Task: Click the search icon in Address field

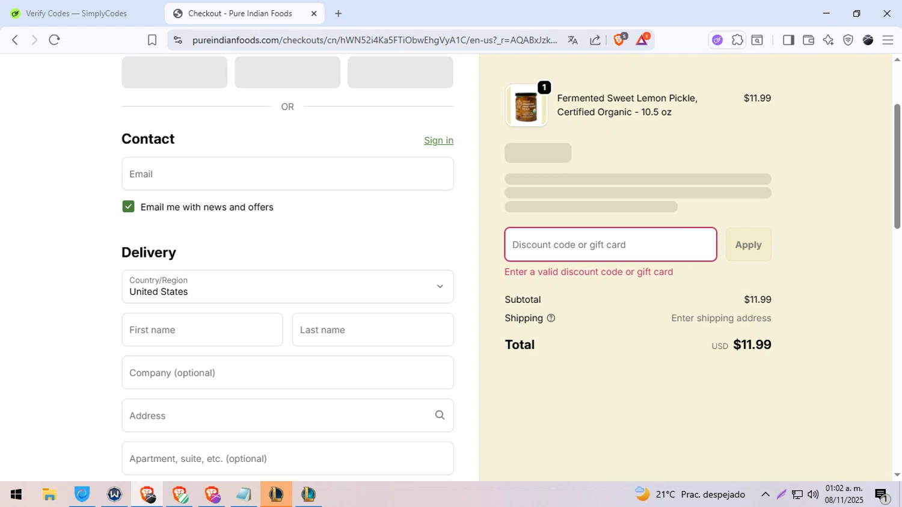Action: pyautogui.click(x=440, y=415)
